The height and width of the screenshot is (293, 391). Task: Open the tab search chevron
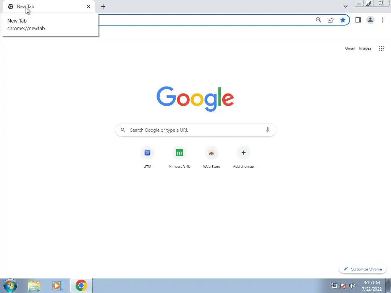(345, 6)
